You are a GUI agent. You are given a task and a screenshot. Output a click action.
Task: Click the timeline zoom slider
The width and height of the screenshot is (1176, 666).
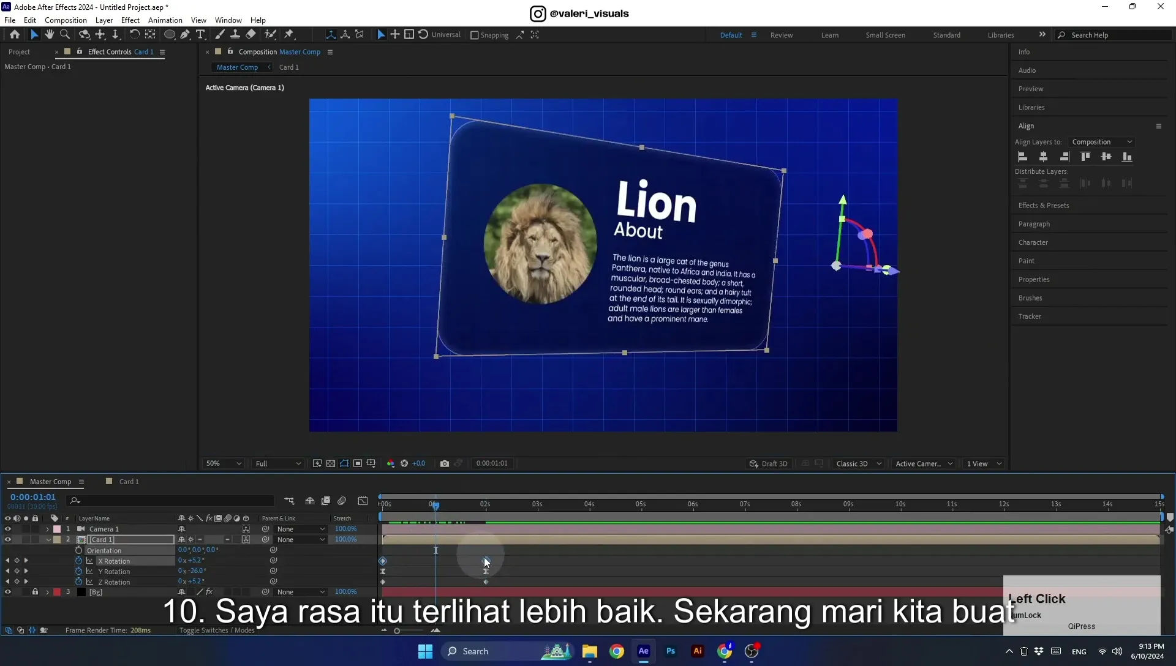410,630
